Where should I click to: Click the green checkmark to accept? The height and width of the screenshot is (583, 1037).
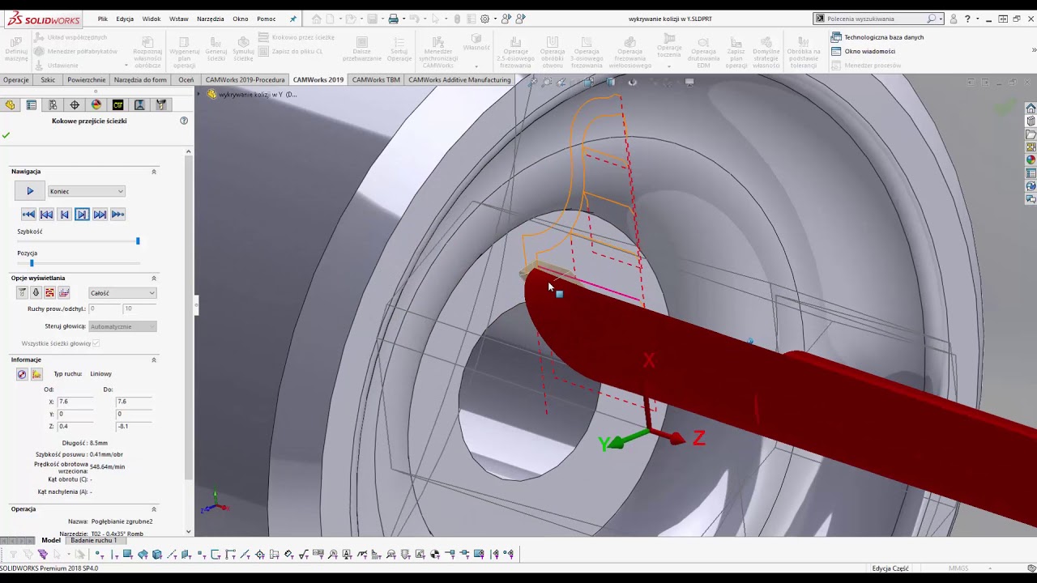pos(6,135)
